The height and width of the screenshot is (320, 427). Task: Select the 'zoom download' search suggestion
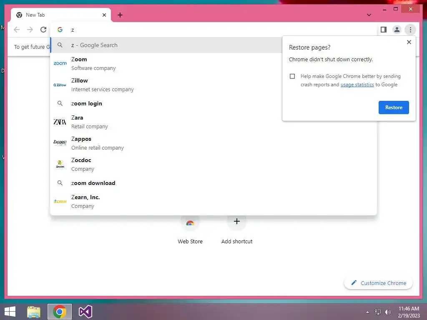pos(213,183)
